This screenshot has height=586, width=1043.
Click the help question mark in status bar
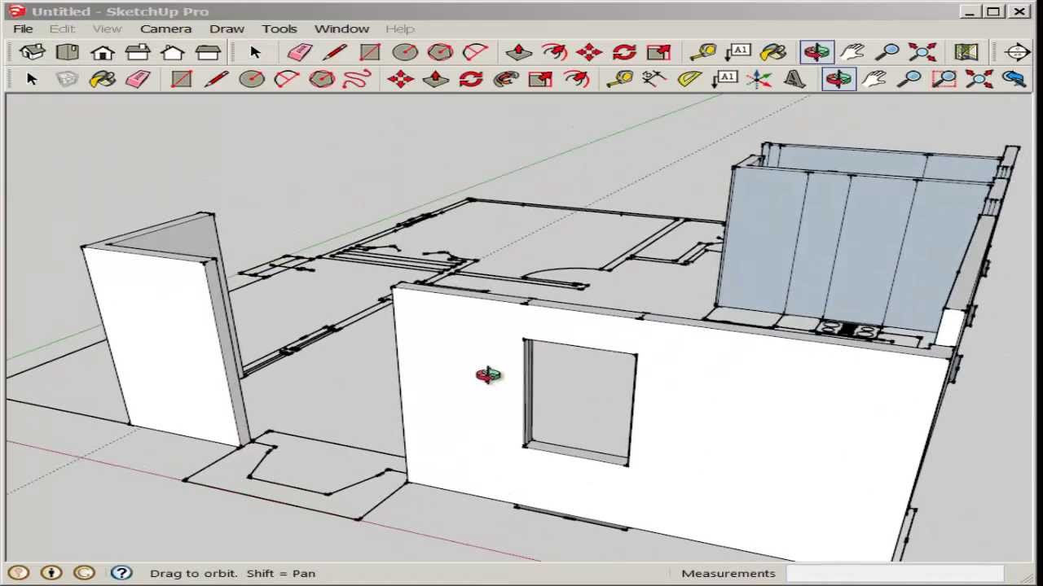click(x=121, y=573)
